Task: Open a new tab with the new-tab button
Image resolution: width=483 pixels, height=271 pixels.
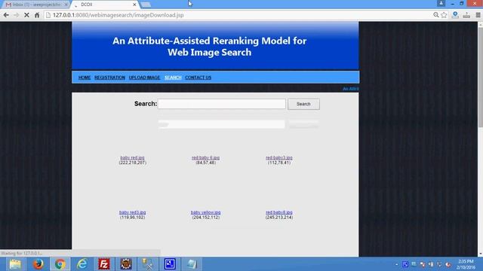Action: tap(146, 5)
